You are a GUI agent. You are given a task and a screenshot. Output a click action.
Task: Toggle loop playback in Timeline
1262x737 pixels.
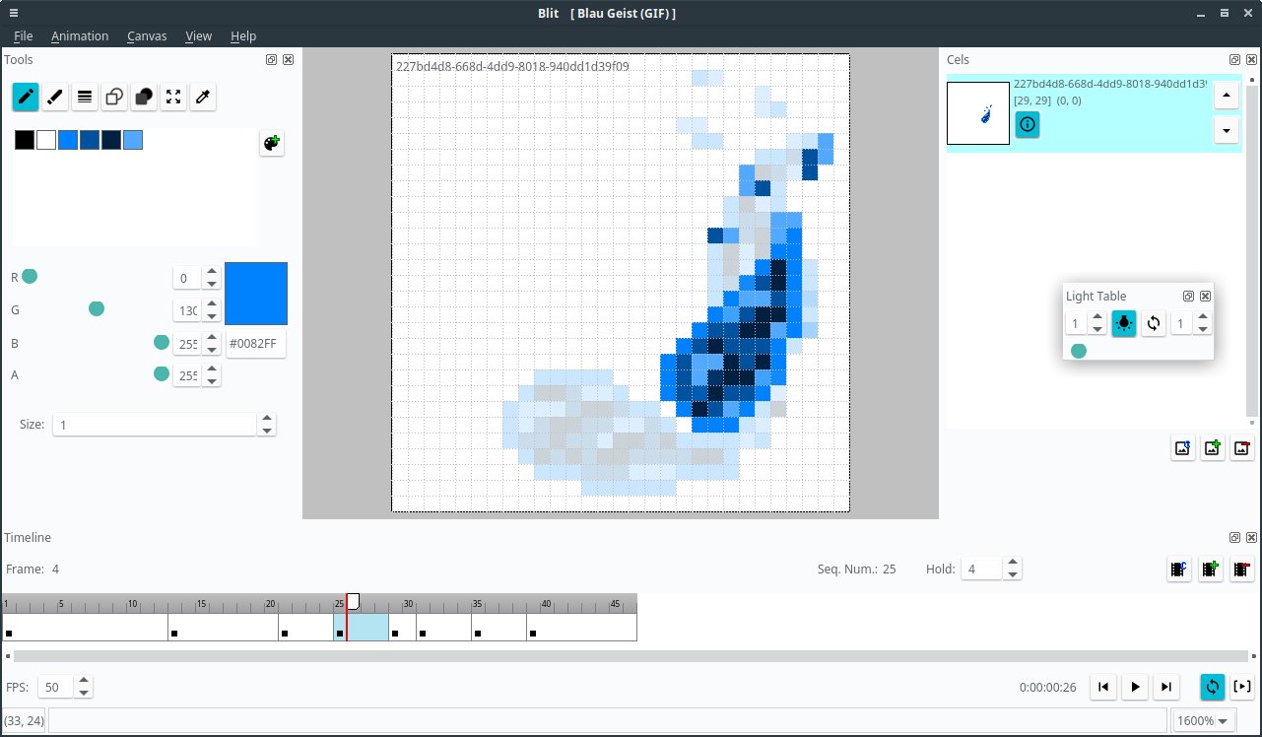click(1213, 687)
